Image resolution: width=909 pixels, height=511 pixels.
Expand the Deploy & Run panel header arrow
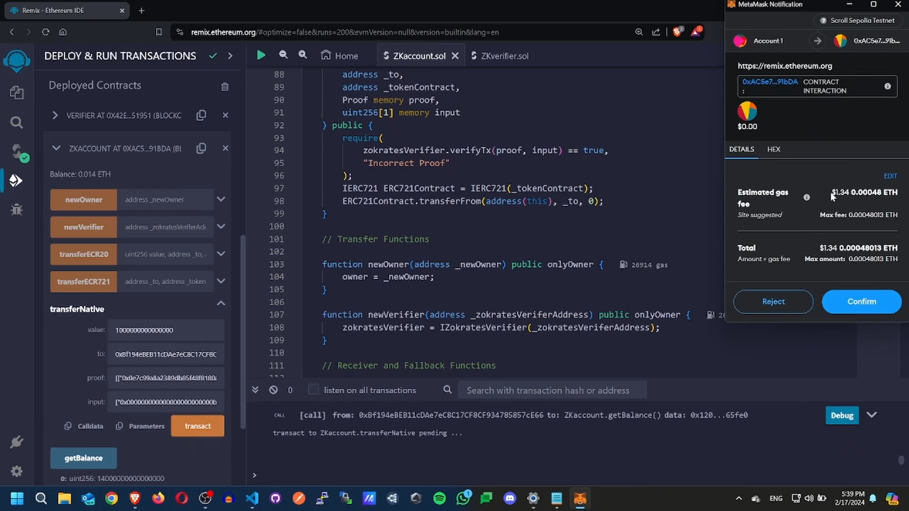230,55
